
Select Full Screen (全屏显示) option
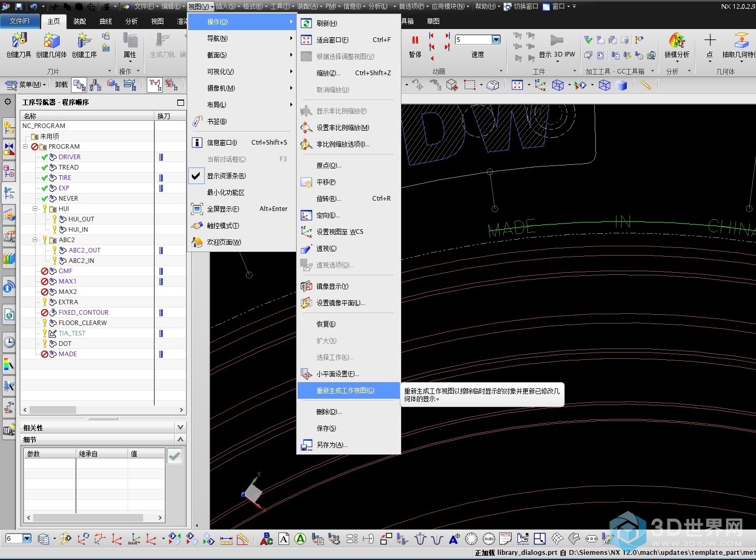click(x=242, y=209)
